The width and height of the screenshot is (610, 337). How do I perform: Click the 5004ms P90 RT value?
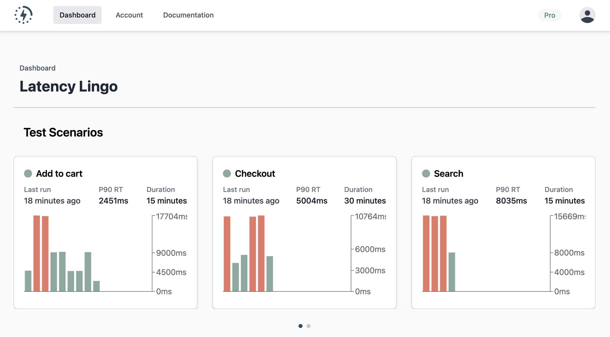click(312, 200)
